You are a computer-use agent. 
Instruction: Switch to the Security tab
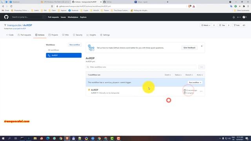pos(78,35)
